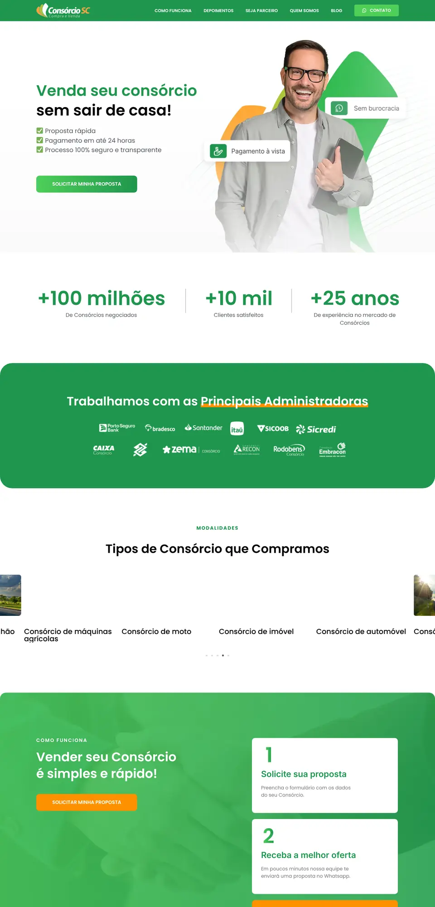The image size is (435, 907).
Task: Click the last carousel pagination dot
Action: tap(228, 655)
